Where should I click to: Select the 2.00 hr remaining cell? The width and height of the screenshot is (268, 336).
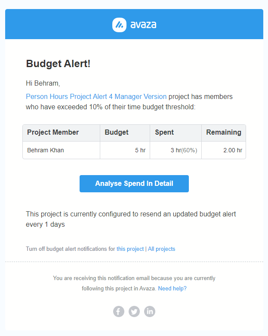234,151
